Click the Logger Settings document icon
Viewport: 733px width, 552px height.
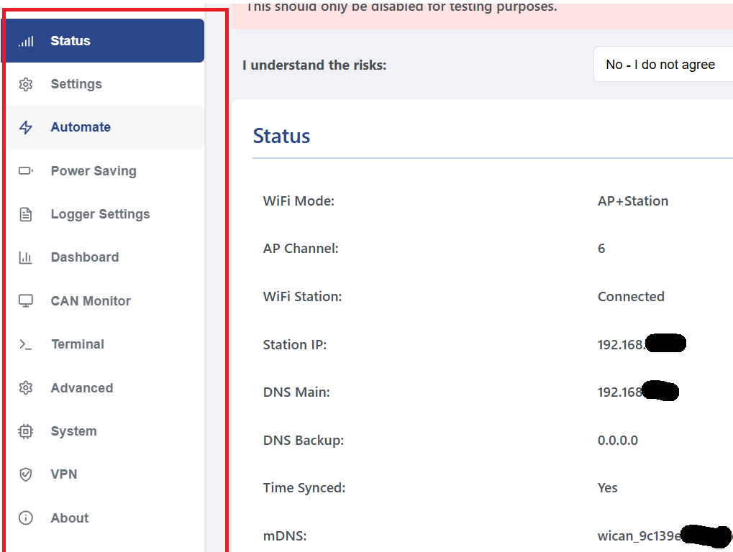26,214
